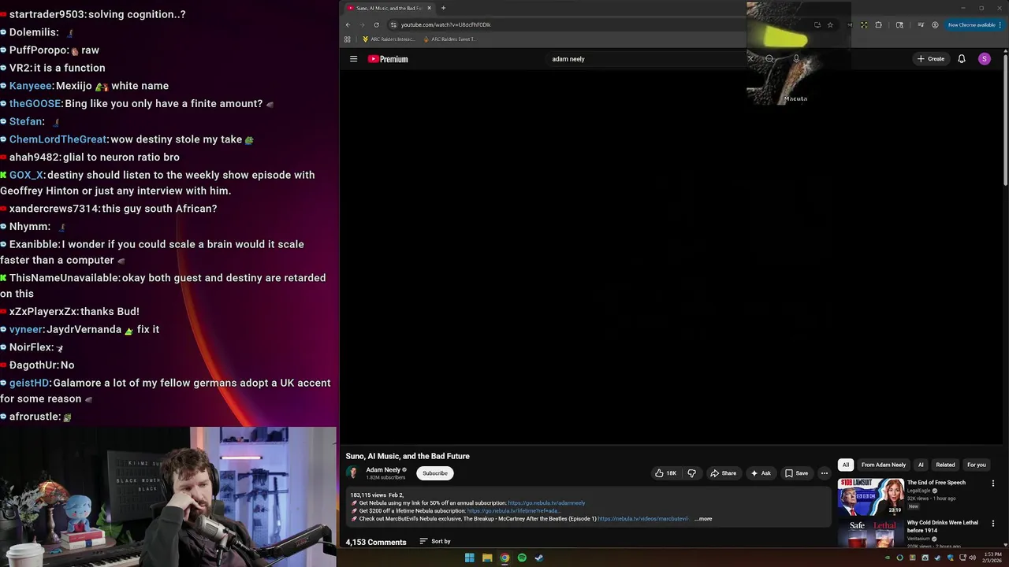Viewport: 1009px width, 567px height.
Task: Open Chrome from the taskbar
Action: click(504, 558)
